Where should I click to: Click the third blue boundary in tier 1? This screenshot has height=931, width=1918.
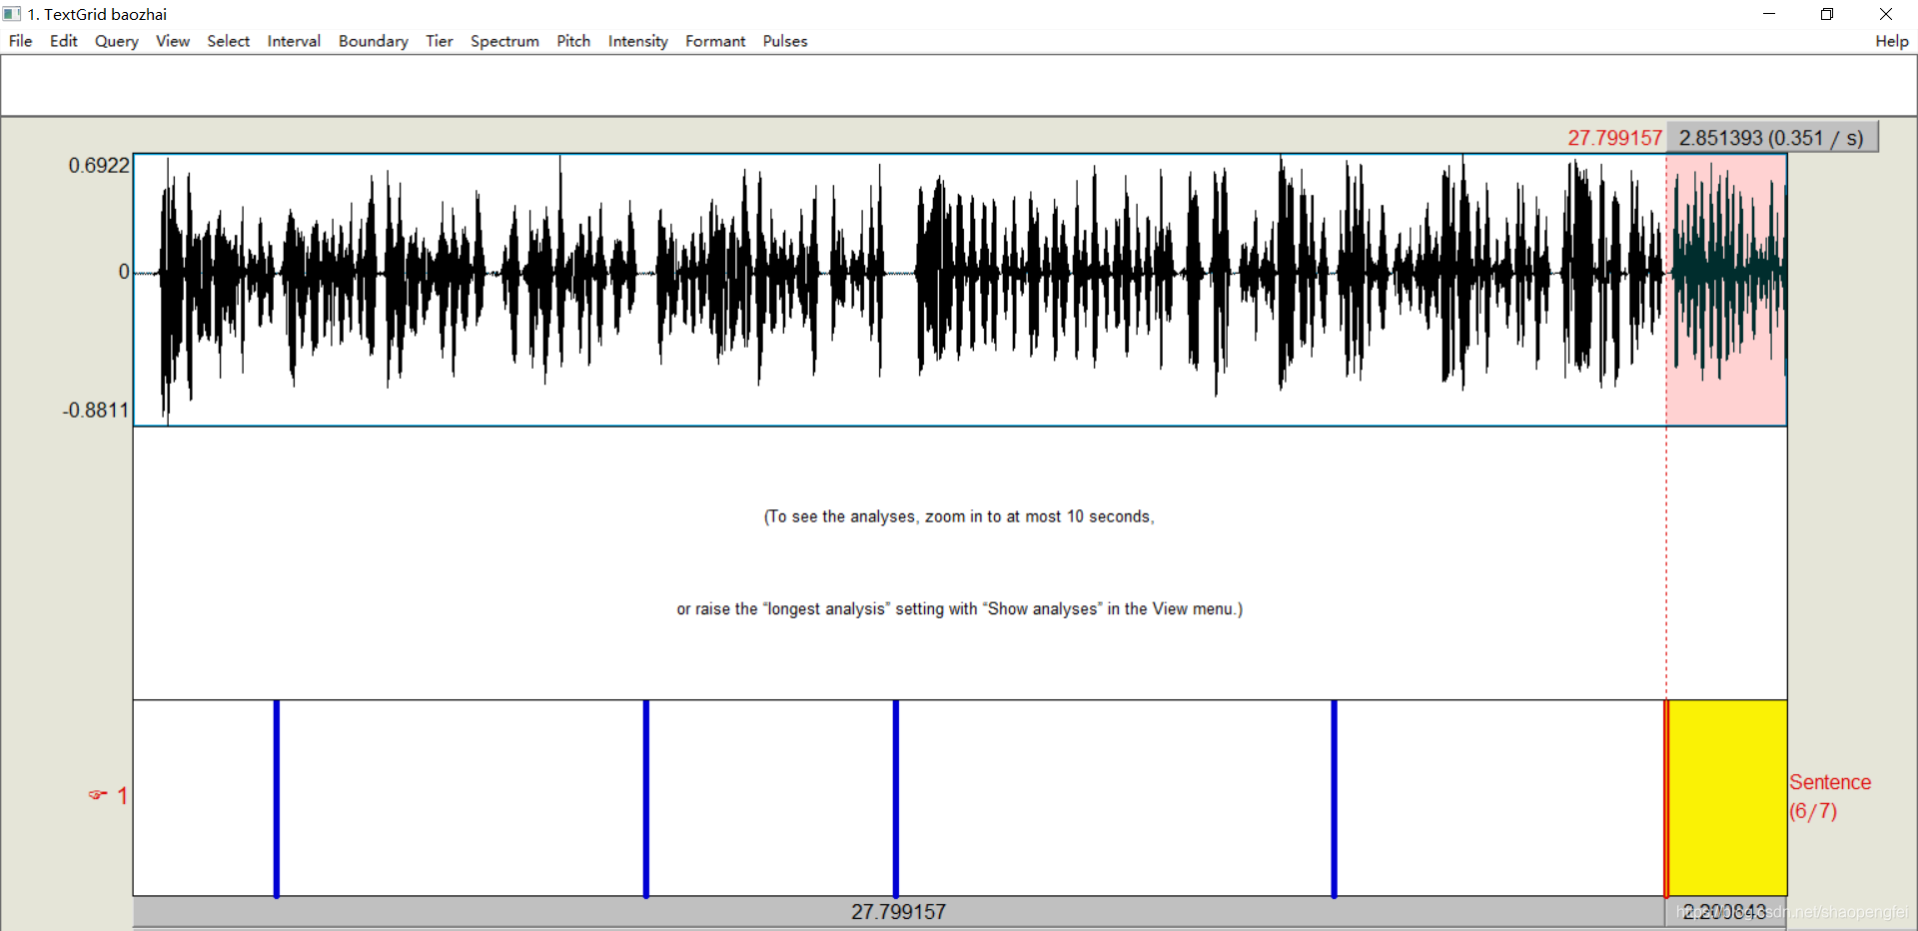(x=896, y=797)
